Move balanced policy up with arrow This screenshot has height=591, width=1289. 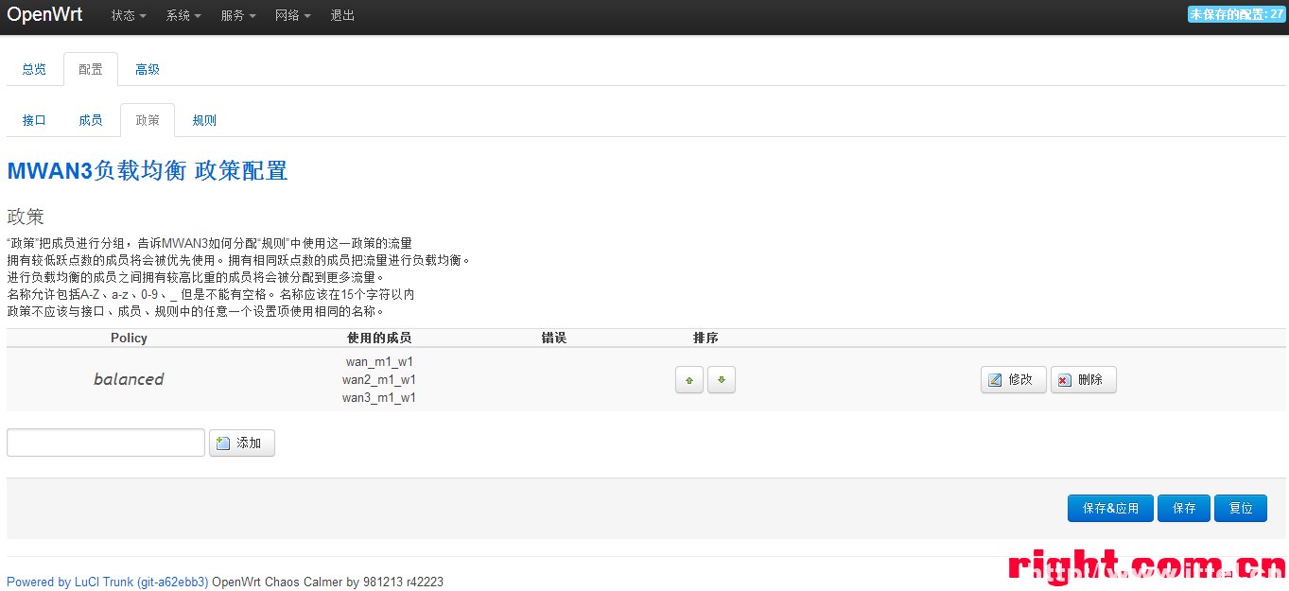[x=688, y=380]
